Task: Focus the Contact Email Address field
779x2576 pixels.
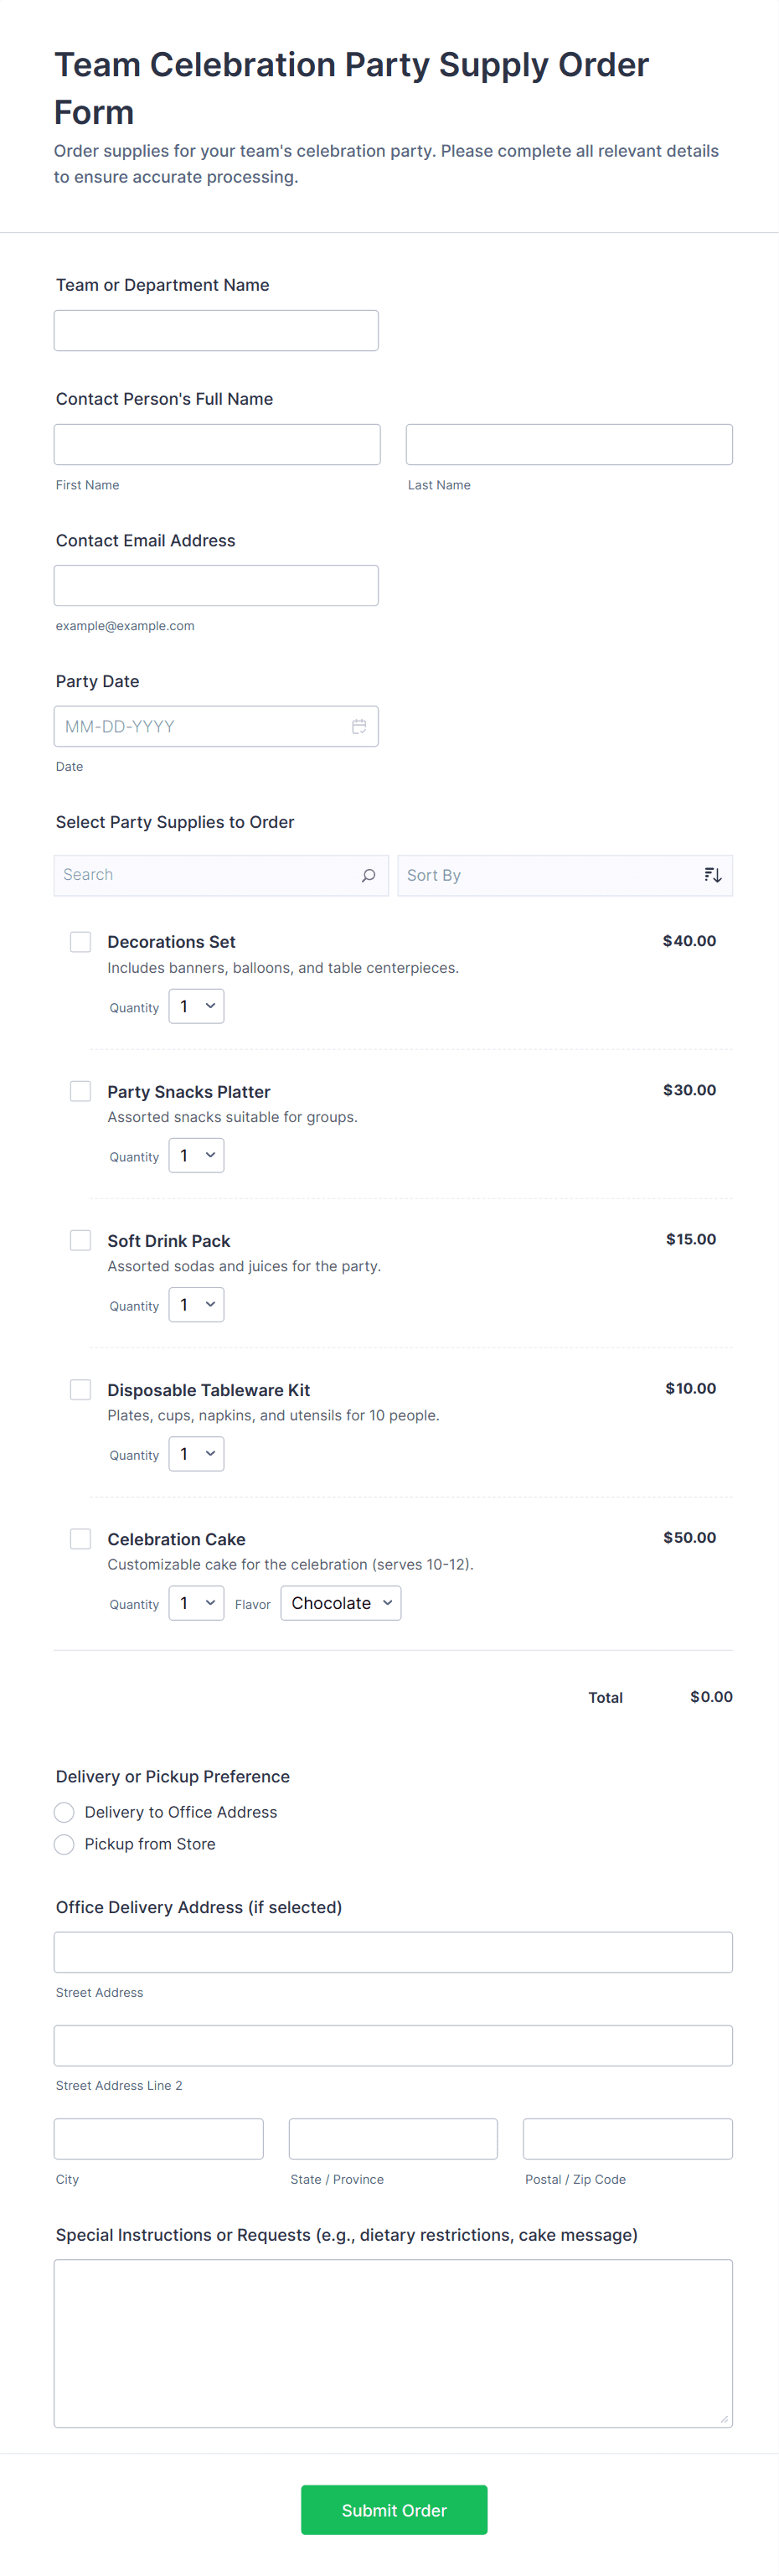Action: 216,585
